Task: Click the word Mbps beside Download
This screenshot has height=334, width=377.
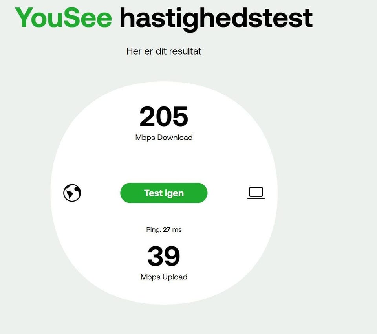Action: (x=145, y=138)
